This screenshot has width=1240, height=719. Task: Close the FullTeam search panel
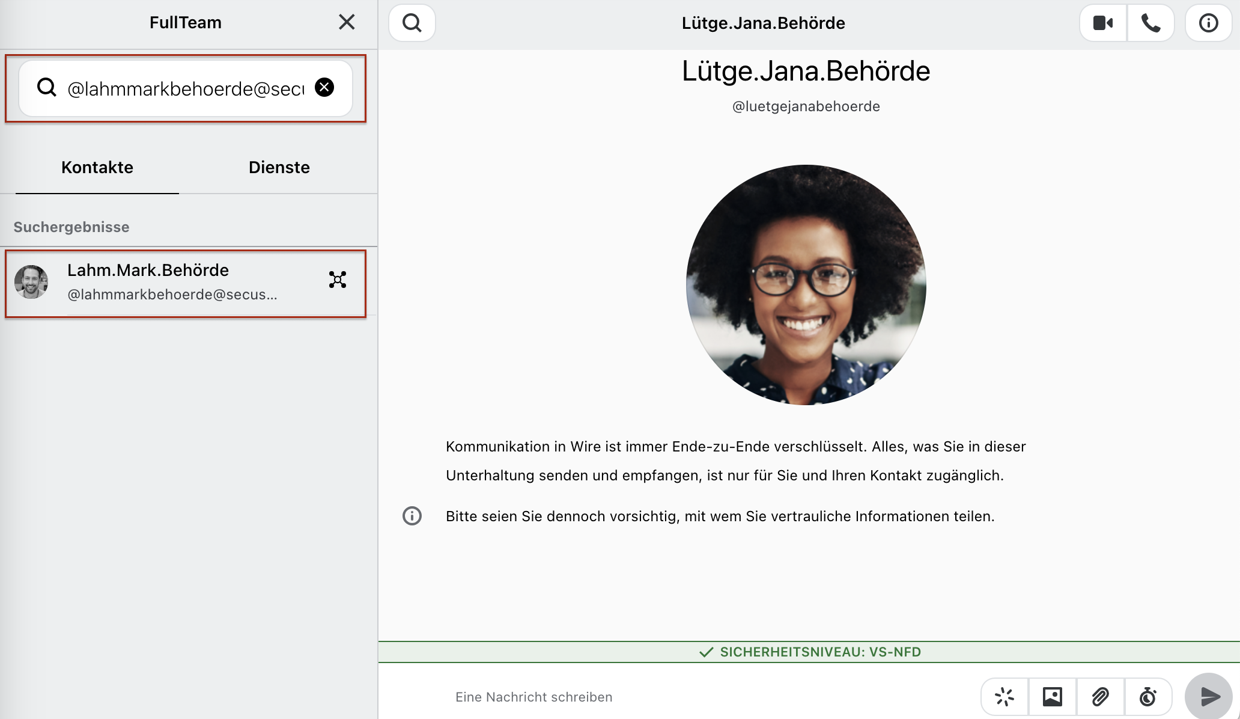point(347,22)
